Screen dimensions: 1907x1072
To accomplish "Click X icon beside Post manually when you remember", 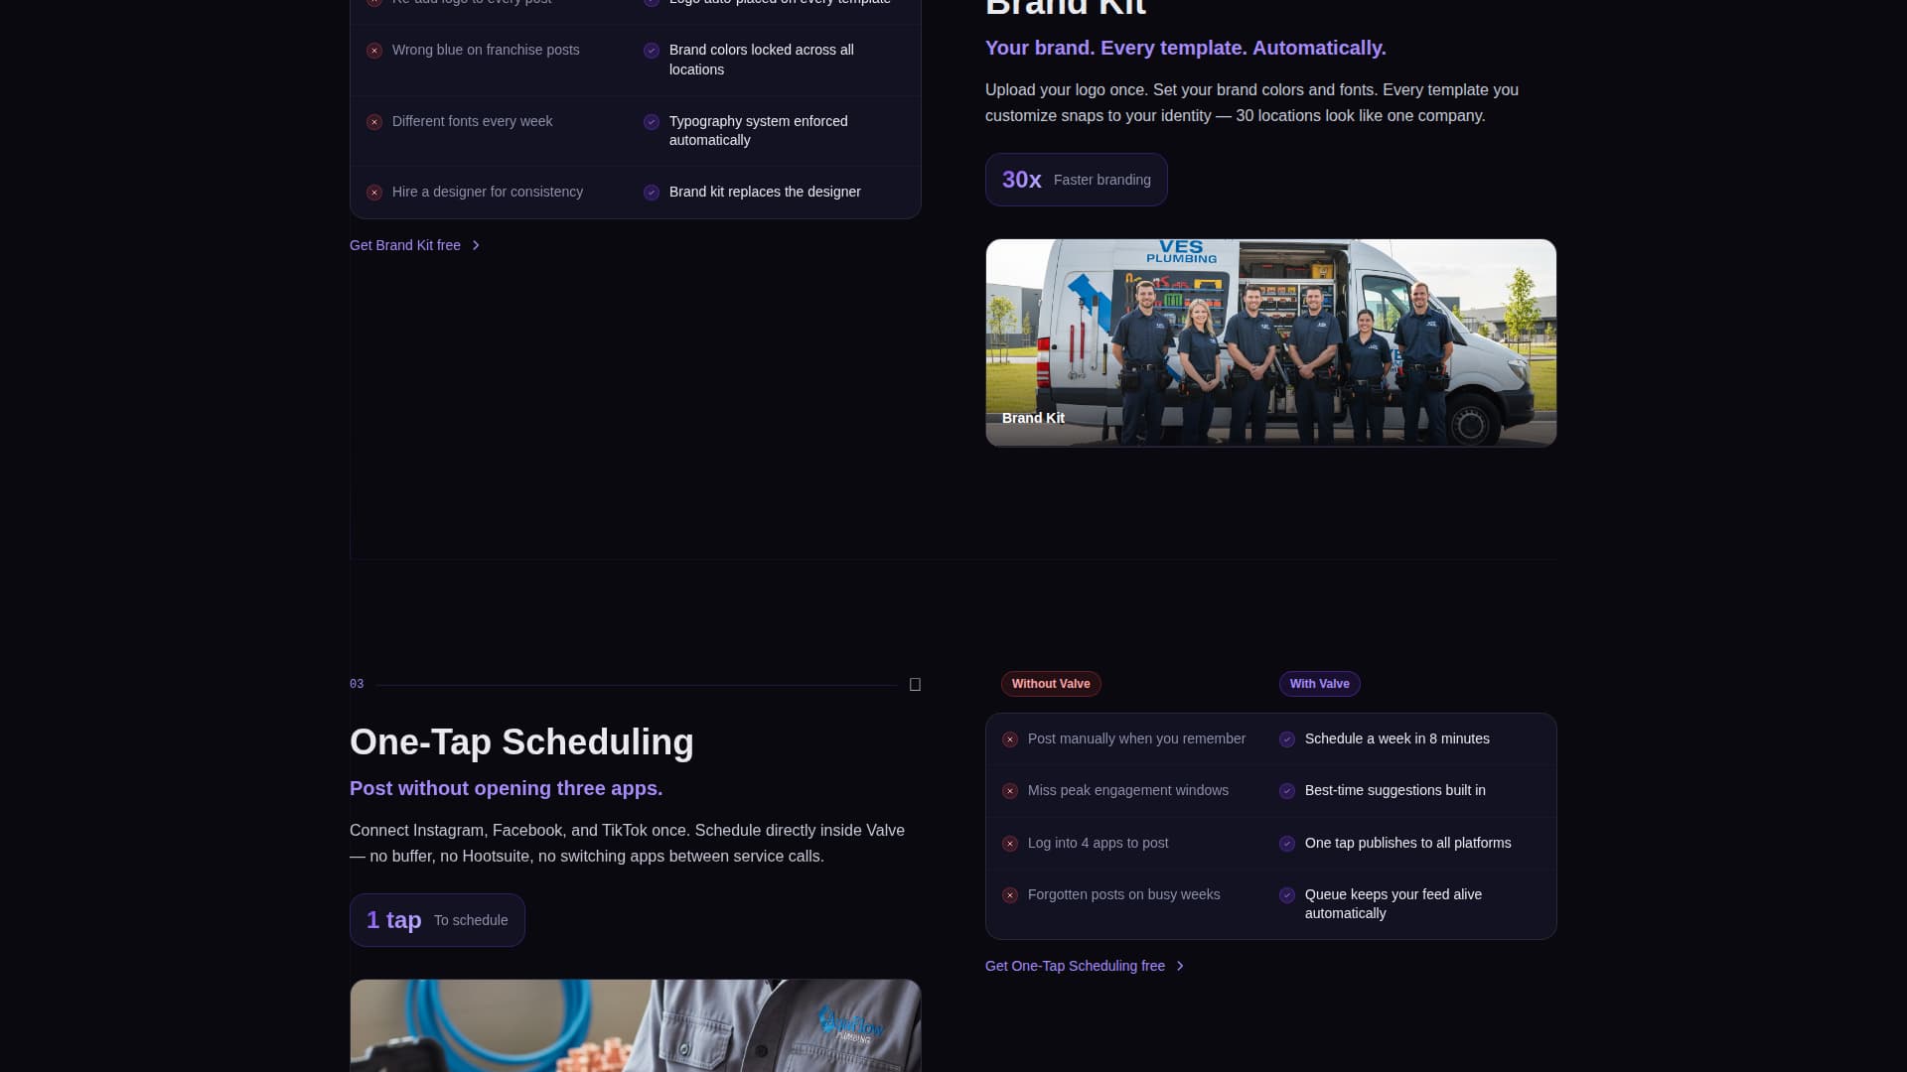I will pyautogui.click(x=1010, y=739).
